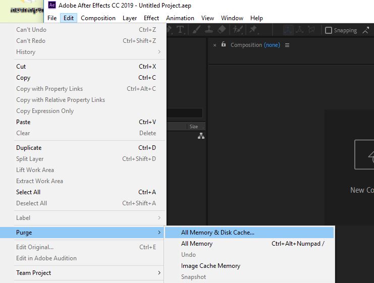Click Edit in Adobe Audition entry
Screen dimensions: 374x283
pos(82,258)
